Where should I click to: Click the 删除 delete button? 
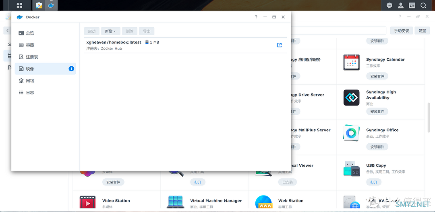(130, 31)
